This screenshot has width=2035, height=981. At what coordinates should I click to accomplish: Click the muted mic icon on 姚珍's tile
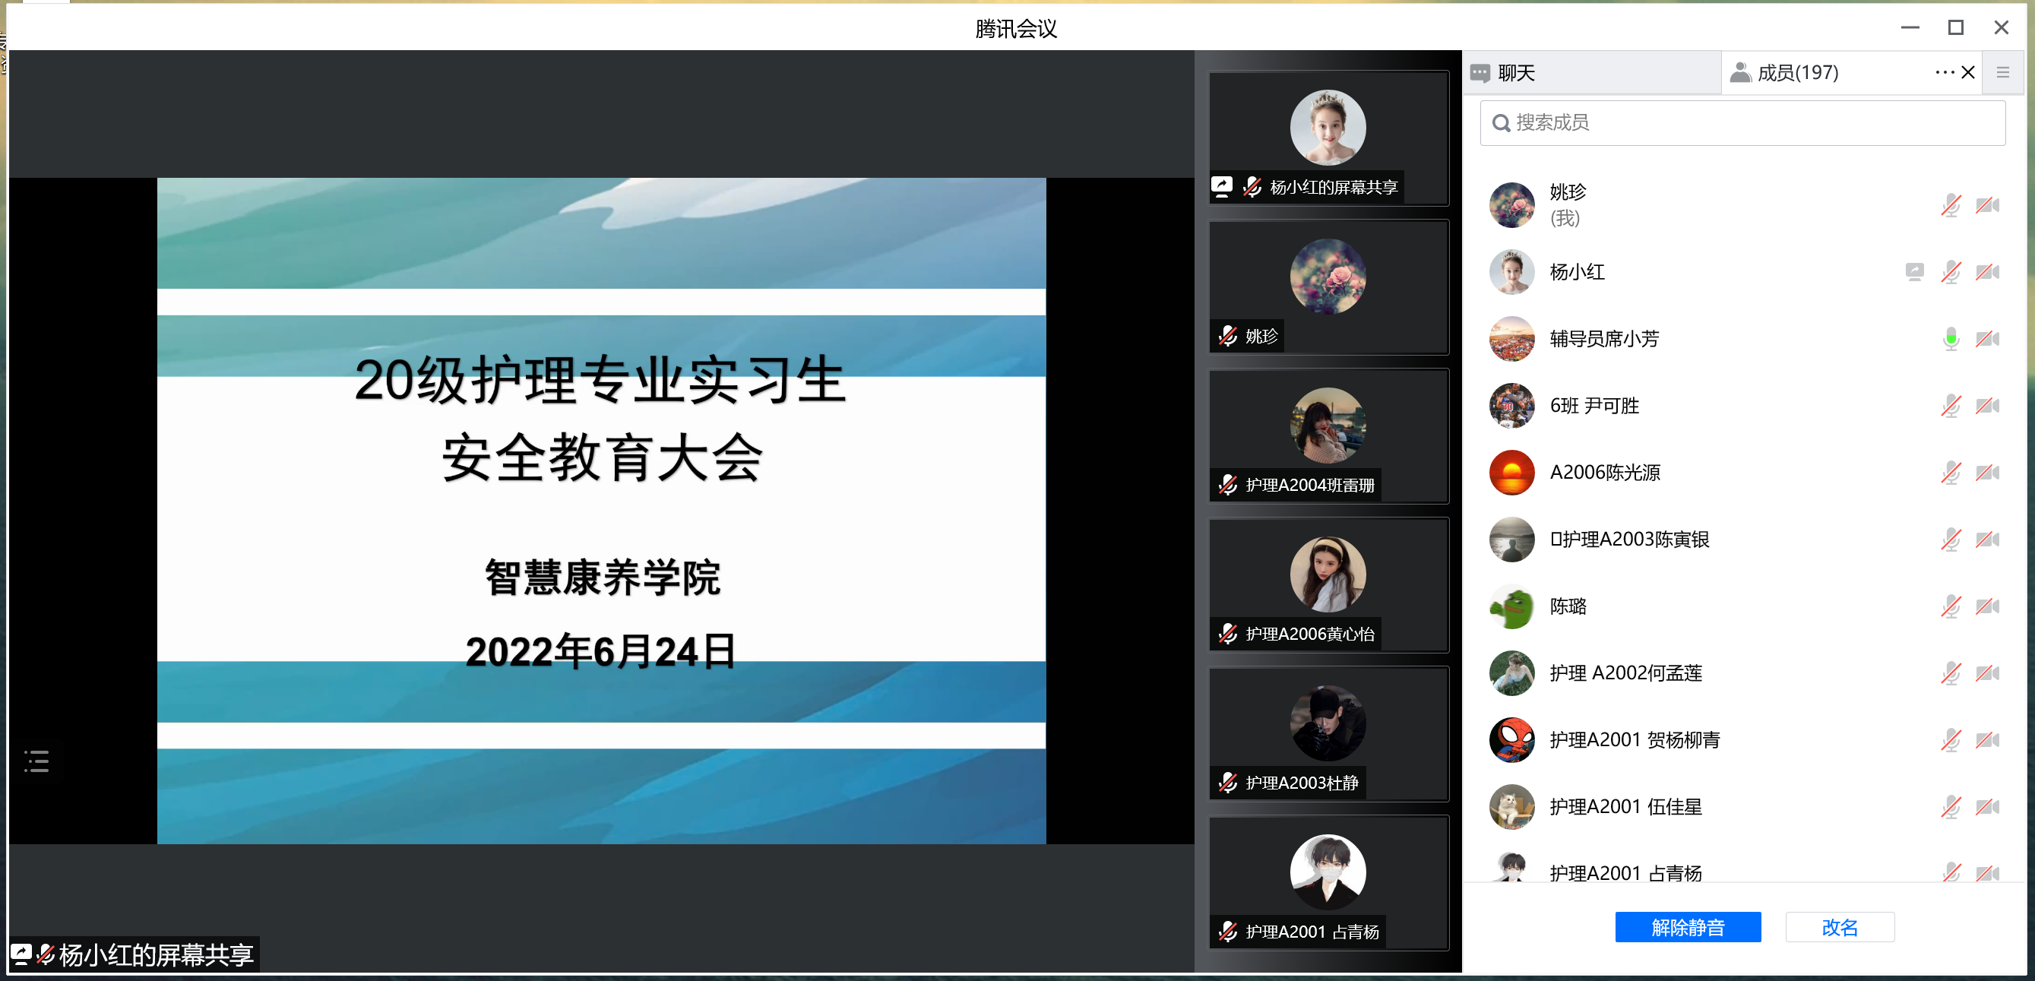pos(1228,336)
